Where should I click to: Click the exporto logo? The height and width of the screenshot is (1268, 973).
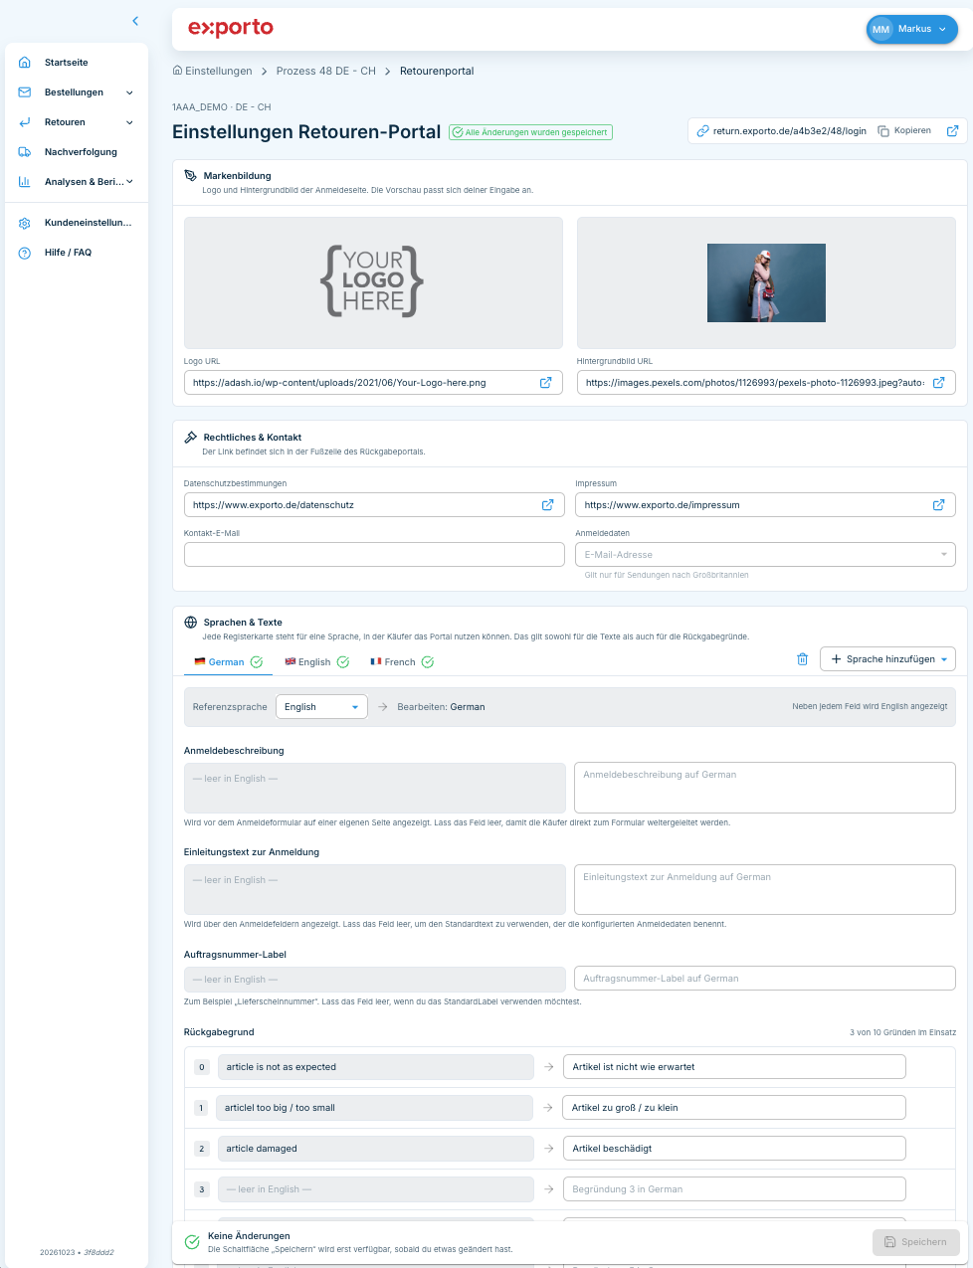[x=231, y=28]
